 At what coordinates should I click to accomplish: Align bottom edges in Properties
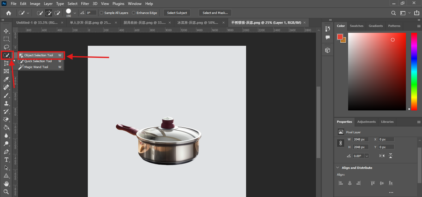391,183
